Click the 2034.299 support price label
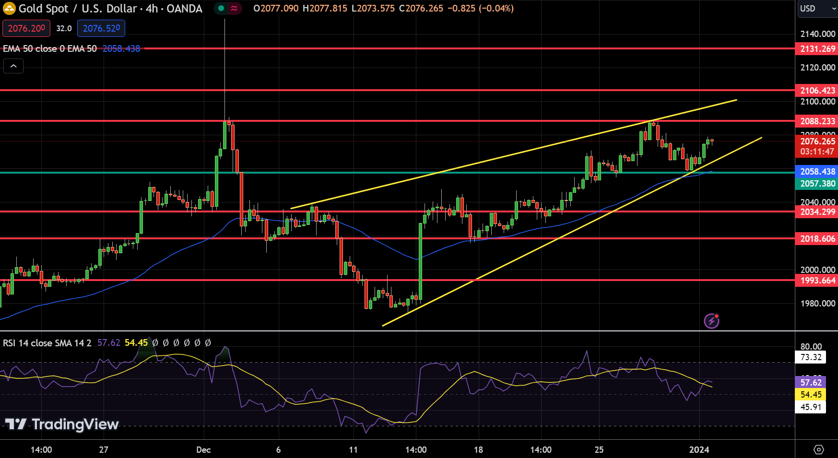The height and width of the screenshot is (458, 838). [817, 211]
